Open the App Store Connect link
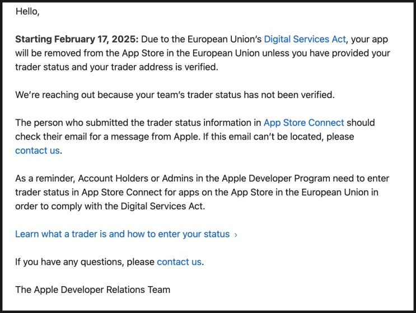This screenshot has width=416, height=313. click(303, 123)
